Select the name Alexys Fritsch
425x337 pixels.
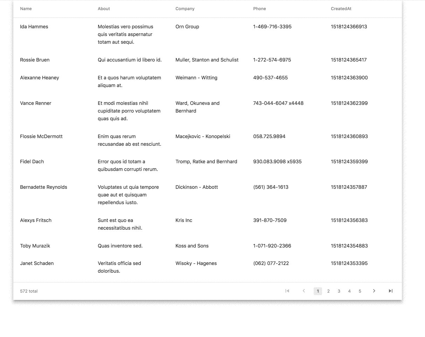click(36, 220)
